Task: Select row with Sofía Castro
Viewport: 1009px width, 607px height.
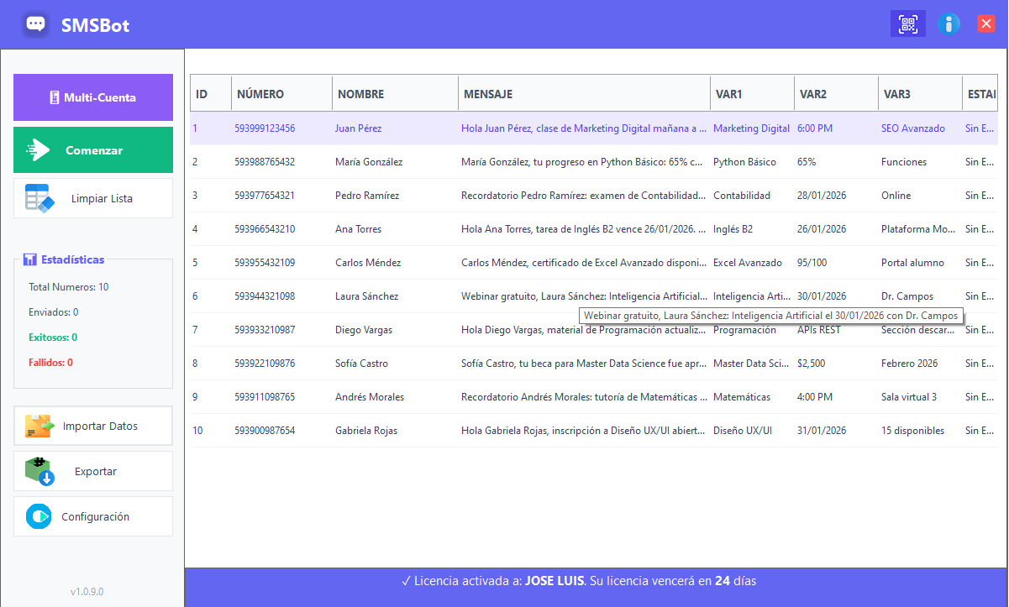Action: point(361,364)
